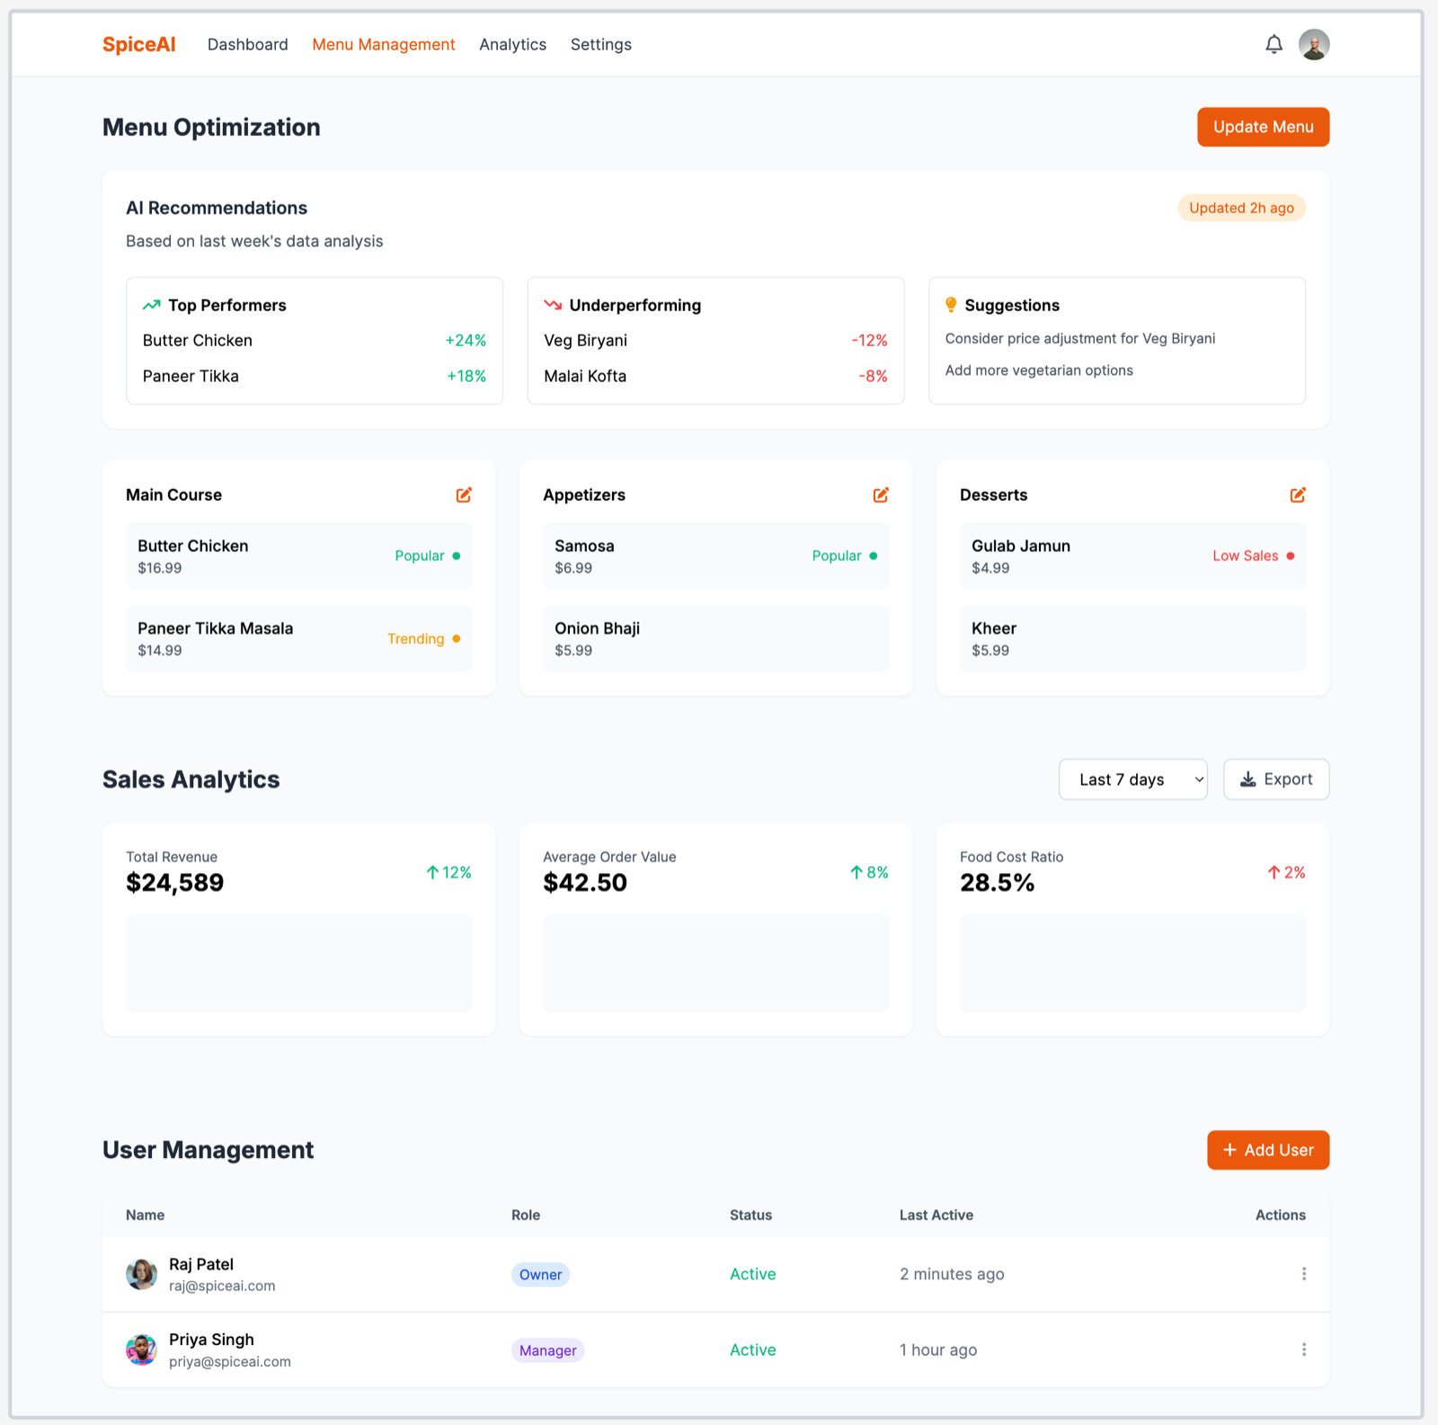
Task: Click the notification bell icon
Action: click(1274, 44)
